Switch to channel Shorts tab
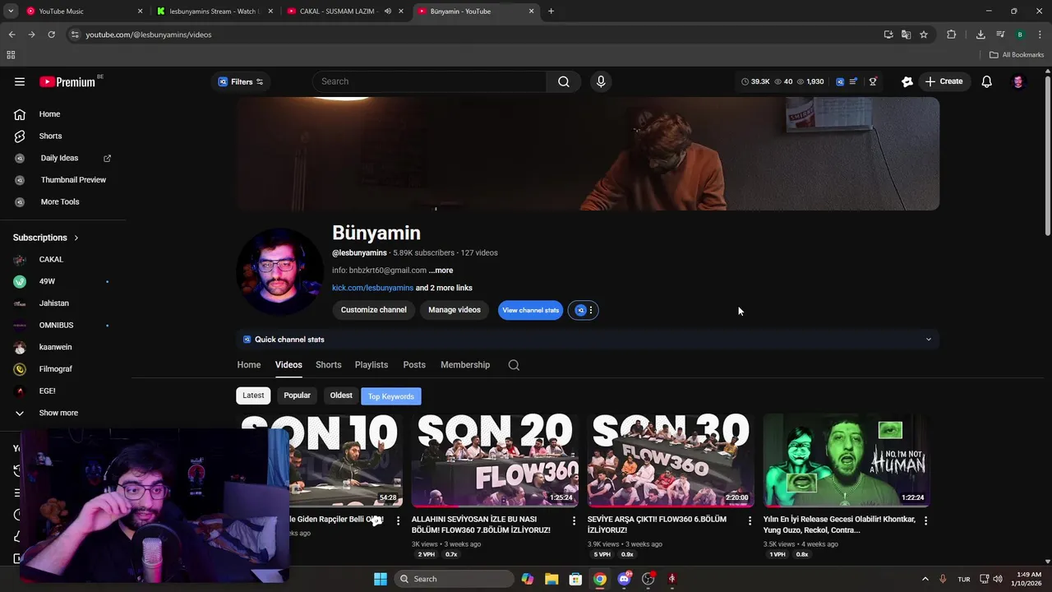 328,365
